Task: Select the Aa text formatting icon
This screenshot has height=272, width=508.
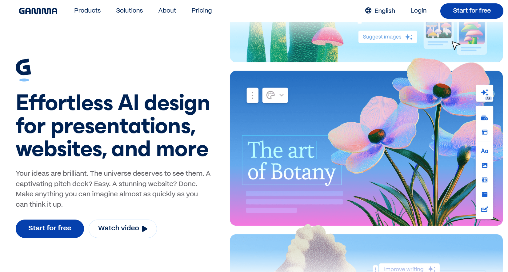Action: point(485,151)
